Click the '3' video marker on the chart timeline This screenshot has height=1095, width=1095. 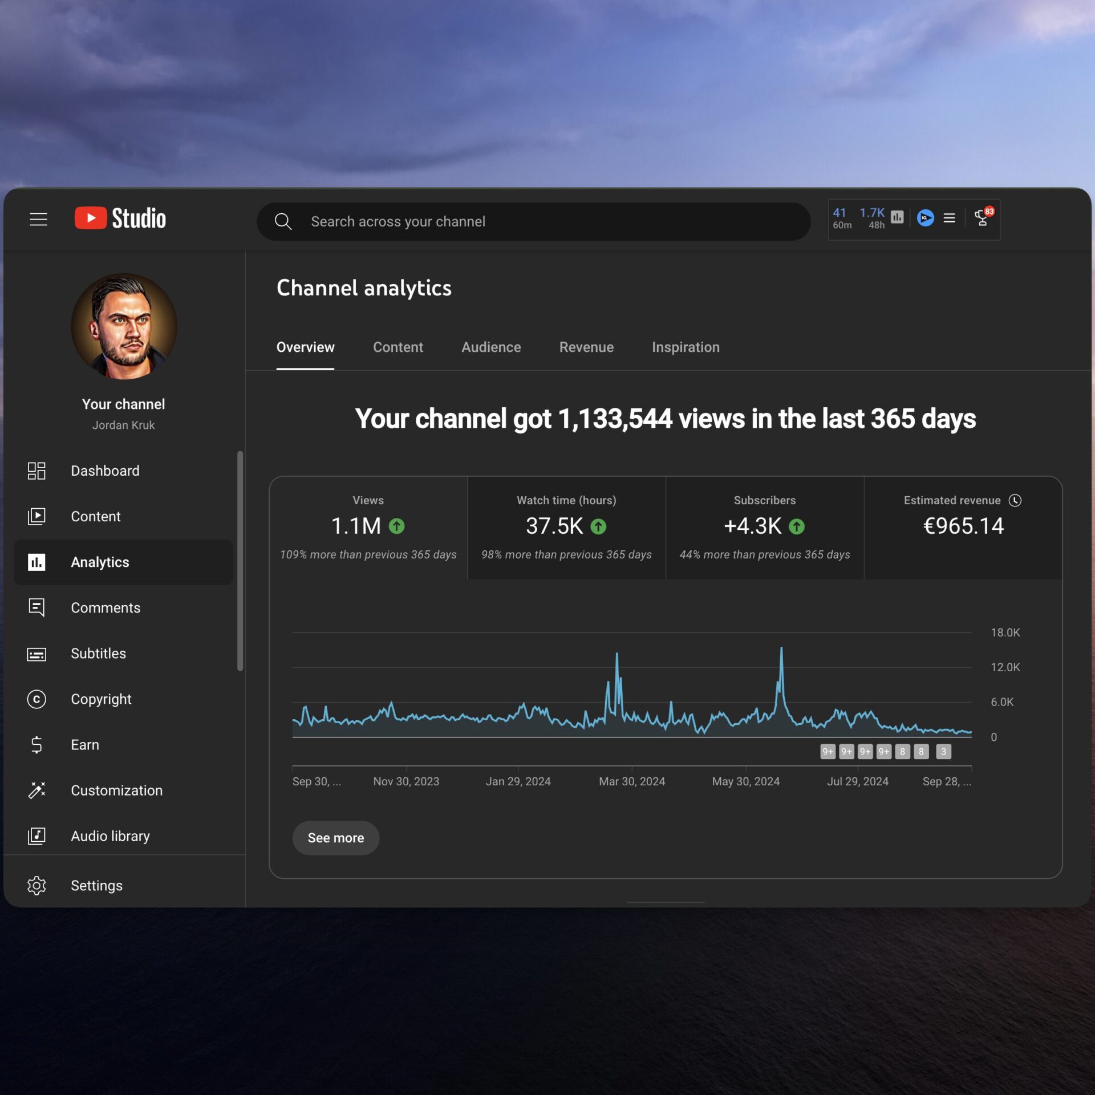(943, 752)
